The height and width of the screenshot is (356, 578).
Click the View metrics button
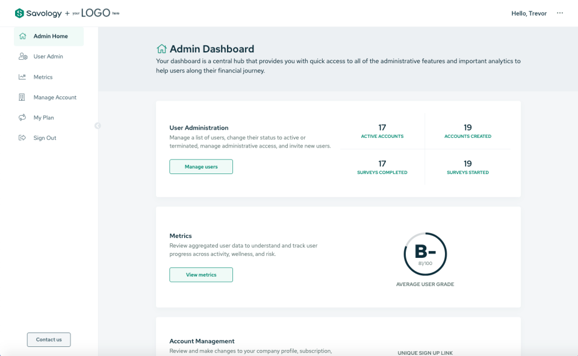click(x=201, y=274)
